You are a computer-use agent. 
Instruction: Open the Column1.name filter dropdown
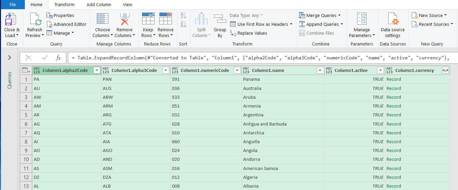click(320, 70)
